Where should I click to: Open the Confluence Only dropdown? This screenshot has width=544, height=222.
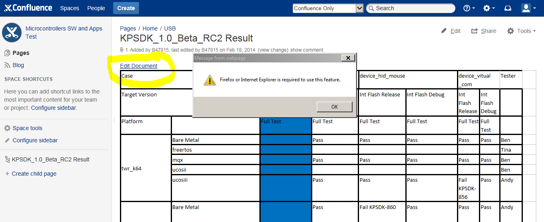(x=328, y=8)
